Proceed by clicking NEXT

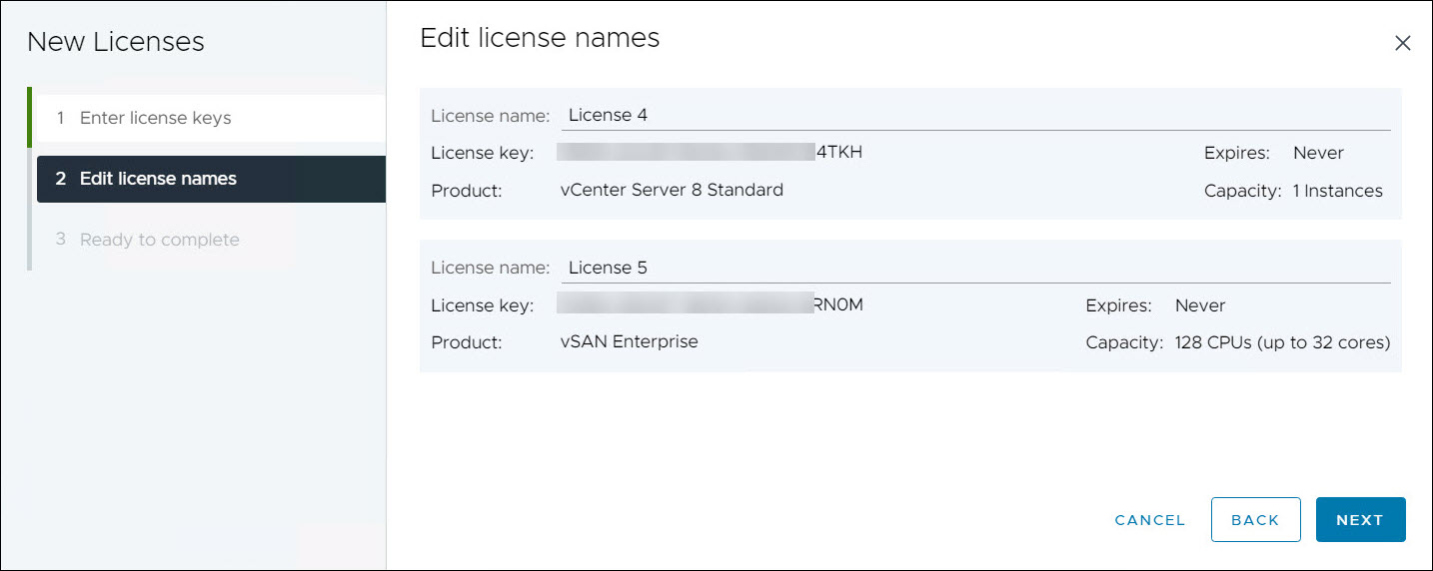coord(1360,520)
